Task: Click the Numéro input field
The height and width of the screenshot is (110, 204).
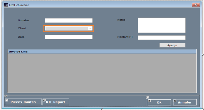Action: pos(69,20)
